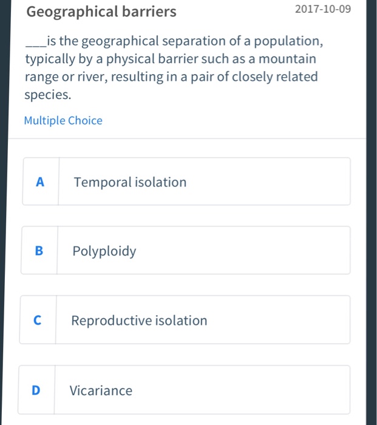Click the 2017-10-09 date stamp
This screenshot has width=377, height=425.
pos(322,10)
